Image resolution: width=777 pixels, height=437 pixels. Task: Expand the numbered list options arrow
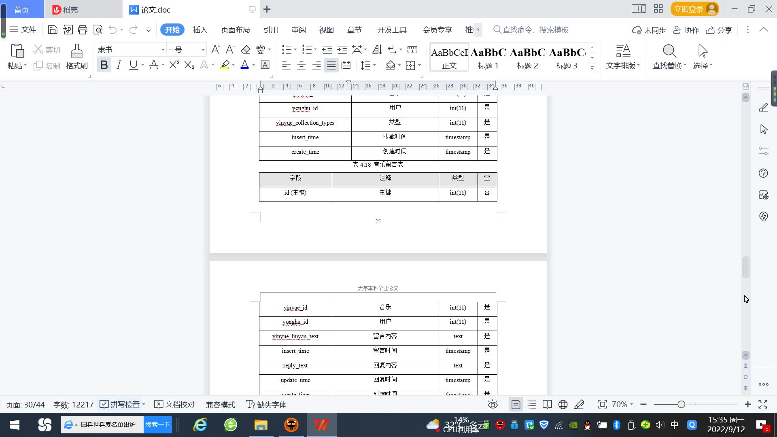coord(315,49)
